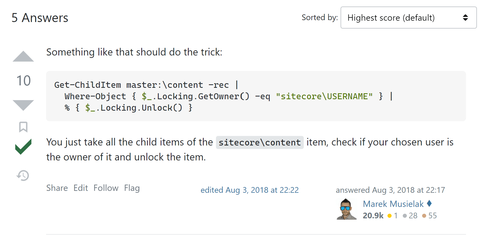Click inside the PowerShell code block
Screen dimensions: 481x236
[256, 96]
